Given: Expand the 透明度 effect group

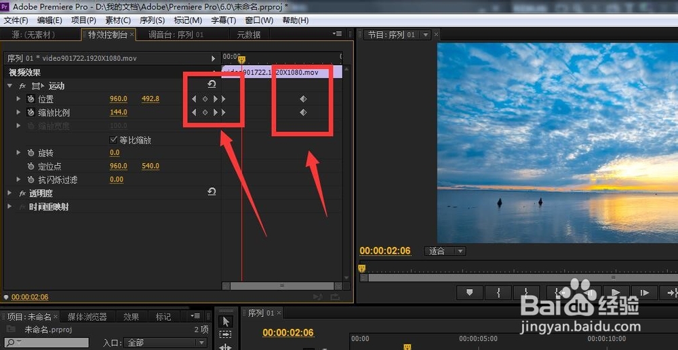Looking at the screenshot, I should pyautogui.click(x=9, y=194).
